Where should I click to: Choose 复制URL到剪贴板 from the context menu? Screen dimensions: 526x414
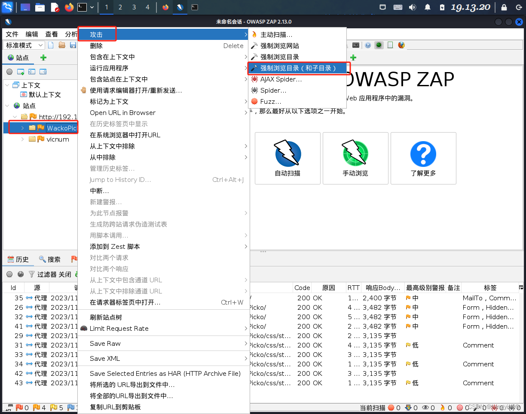pos(115,407)
